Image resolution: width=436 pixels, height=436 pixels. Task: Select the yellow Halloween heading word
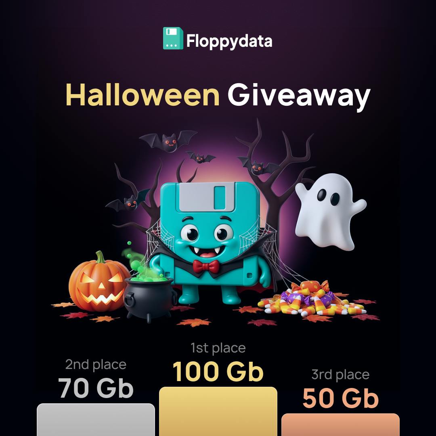[143, 95]
